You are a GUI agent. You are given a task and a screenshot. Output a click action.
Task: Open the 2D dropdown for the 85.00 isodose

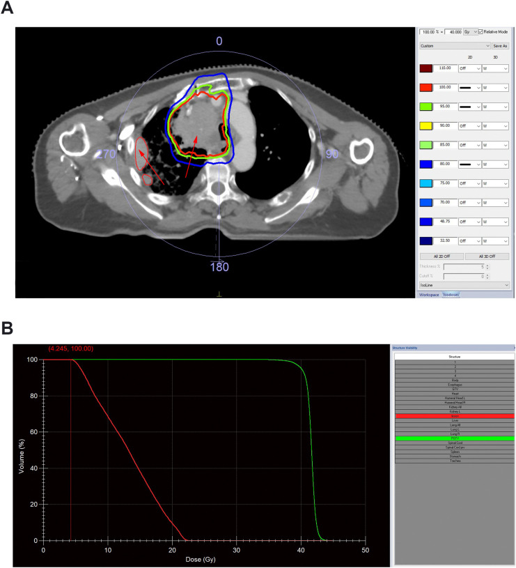(x=469, y=145)
